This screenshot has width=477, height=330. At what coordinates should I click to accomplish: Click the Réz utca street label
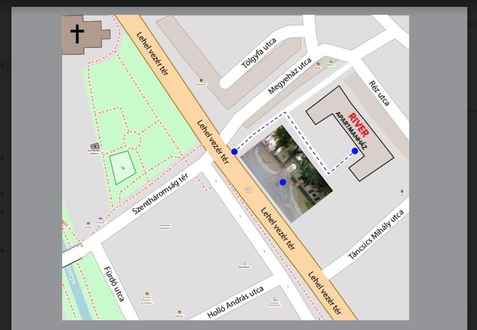(x=380, y=93)
